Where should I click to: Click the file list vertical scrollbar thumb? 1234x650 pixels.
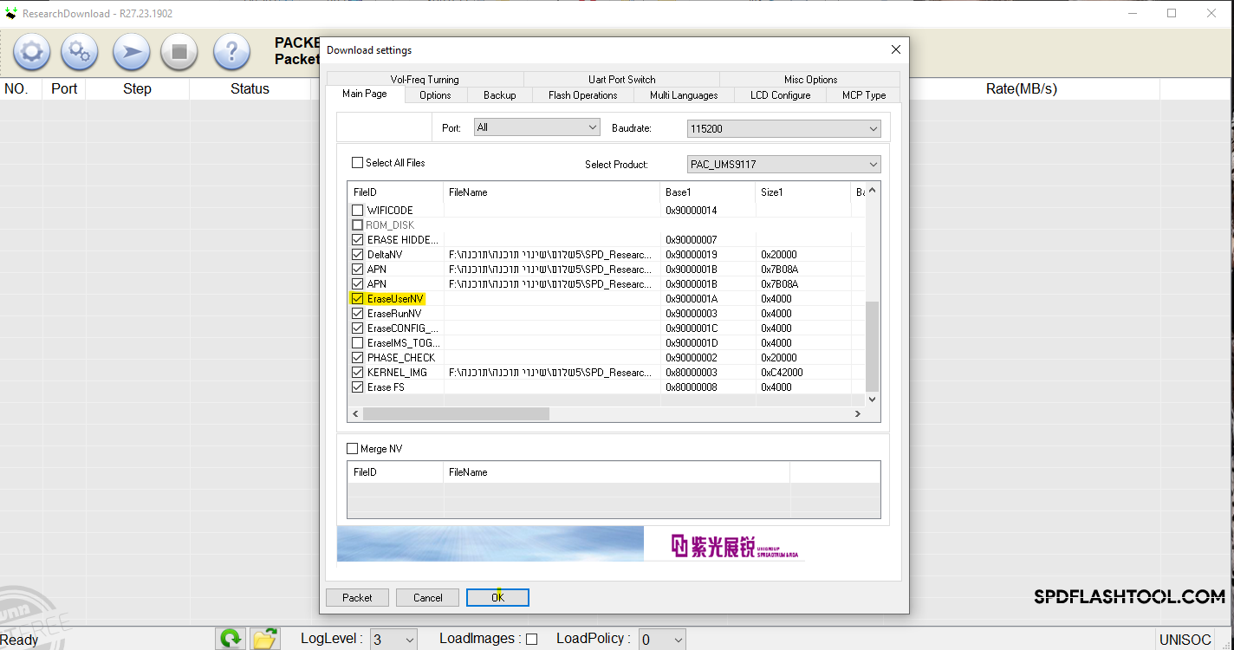point(872,347)
